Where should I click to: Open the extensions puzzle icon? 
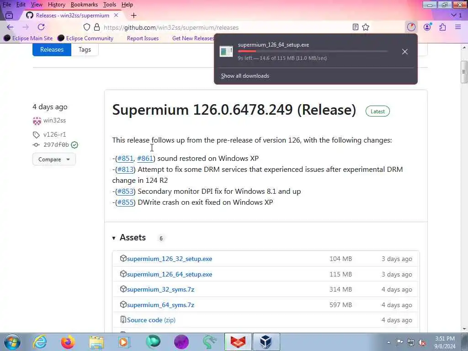tap(442, 27)
